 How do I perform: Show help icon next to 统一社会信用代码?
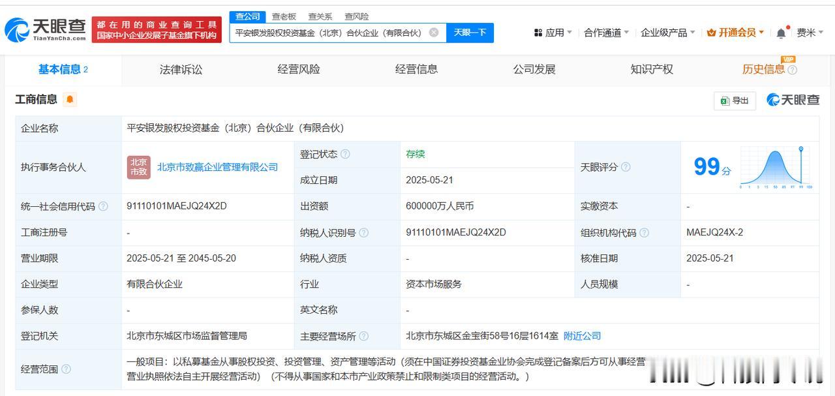click(x=103, y=207)
